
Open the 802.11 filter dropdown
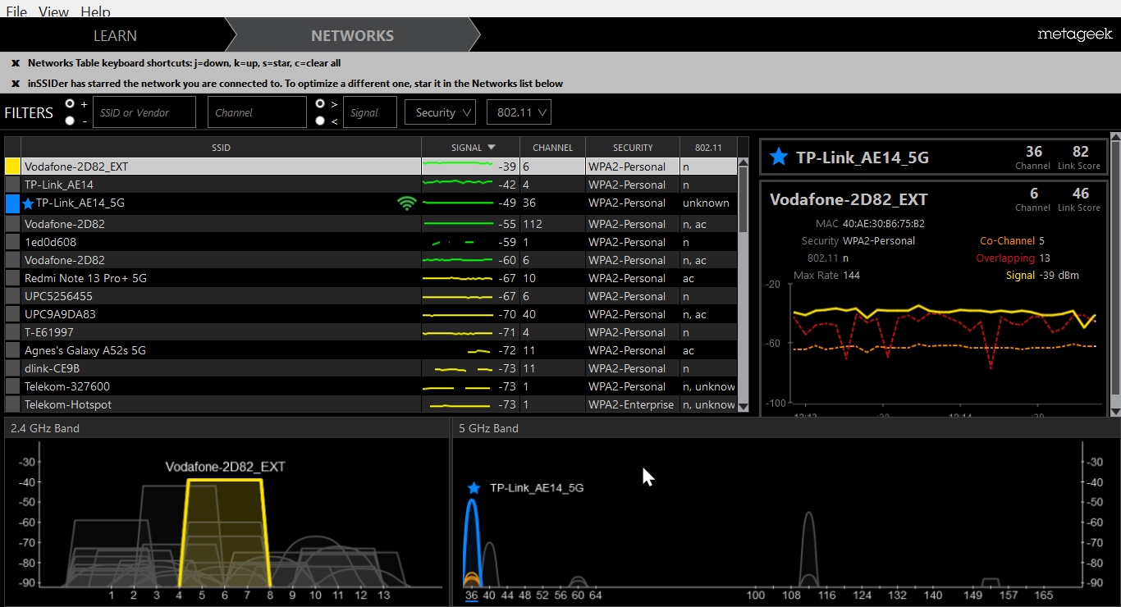(x=519, y=112)
